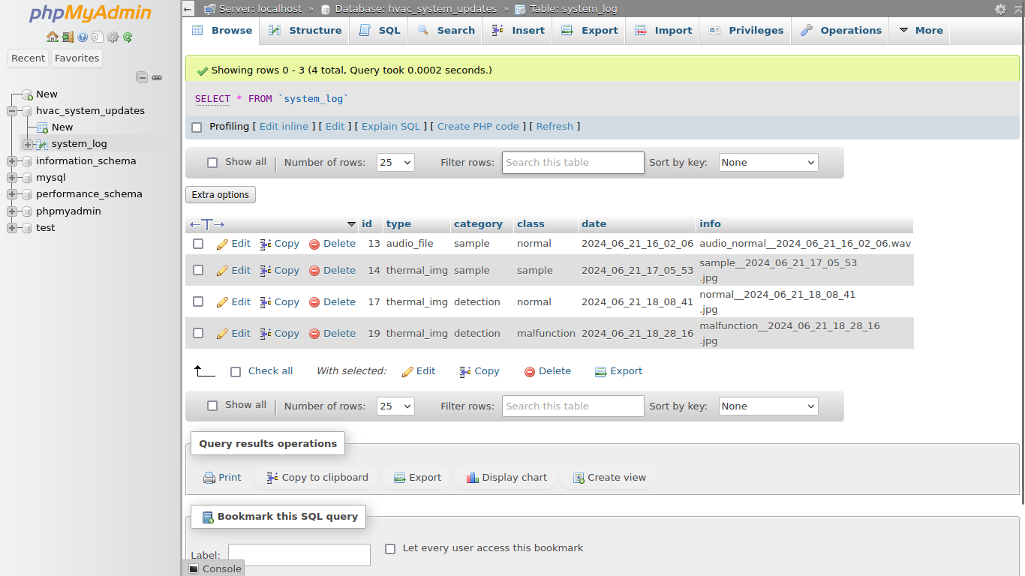Image resolution: width=1025 pixels, height=576 pixels.
Task: Expand mysql database node
Action: [x=12, y=178]
